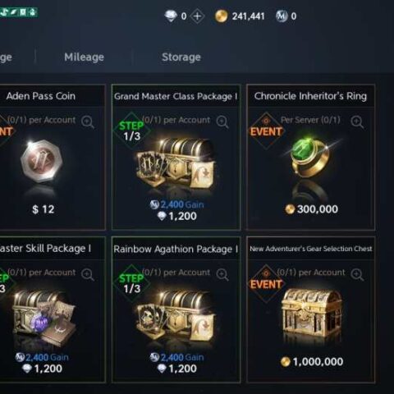
Task: Buy Rainbow Agathion Package for 1,200 diamonds
Action: tap(177, 369)
